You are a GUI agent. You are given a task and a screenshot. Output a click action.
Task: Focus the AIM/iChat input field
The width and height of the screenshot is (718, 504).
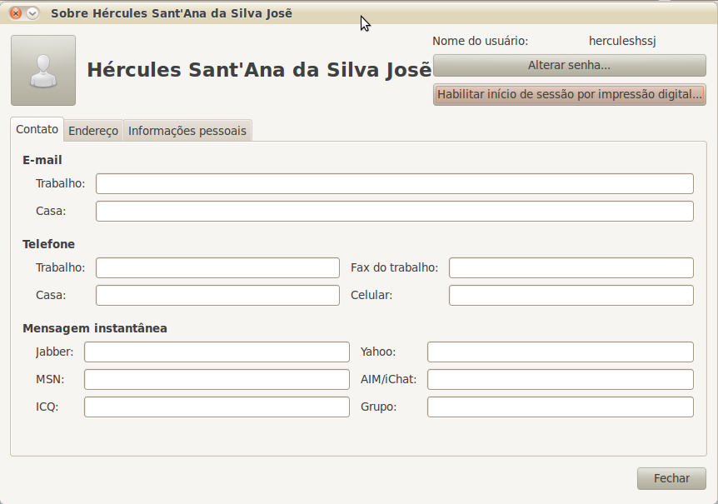click(561, 380)
